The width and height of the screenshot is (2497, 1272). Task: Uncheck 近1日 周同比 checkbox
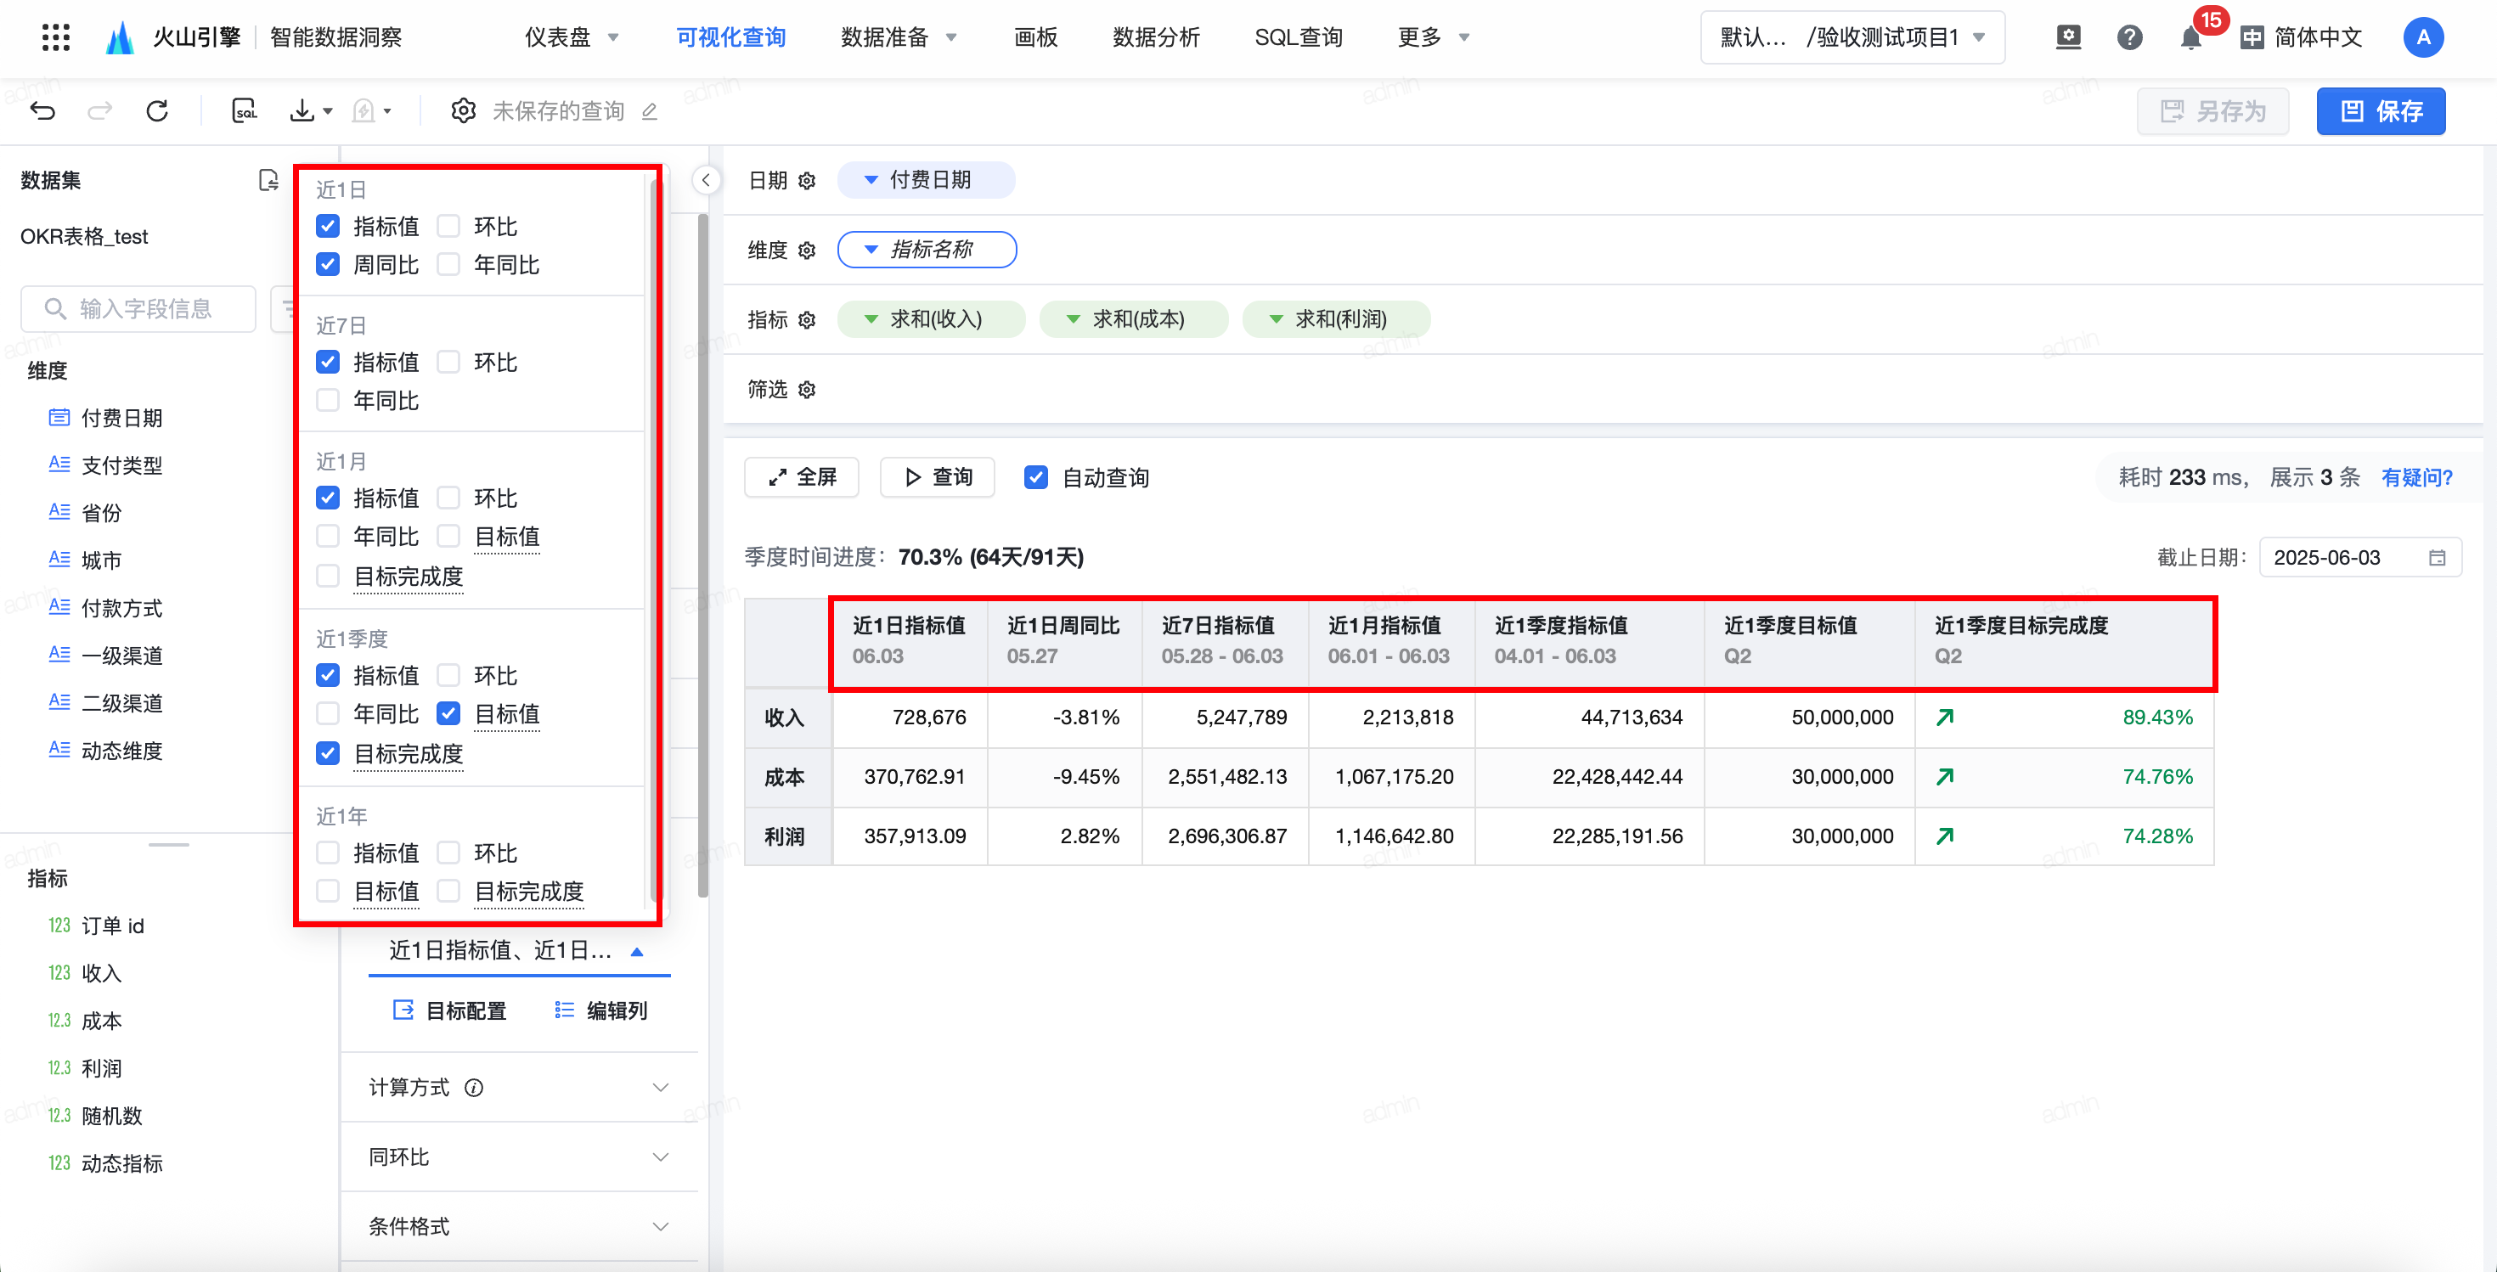[328, 263]
